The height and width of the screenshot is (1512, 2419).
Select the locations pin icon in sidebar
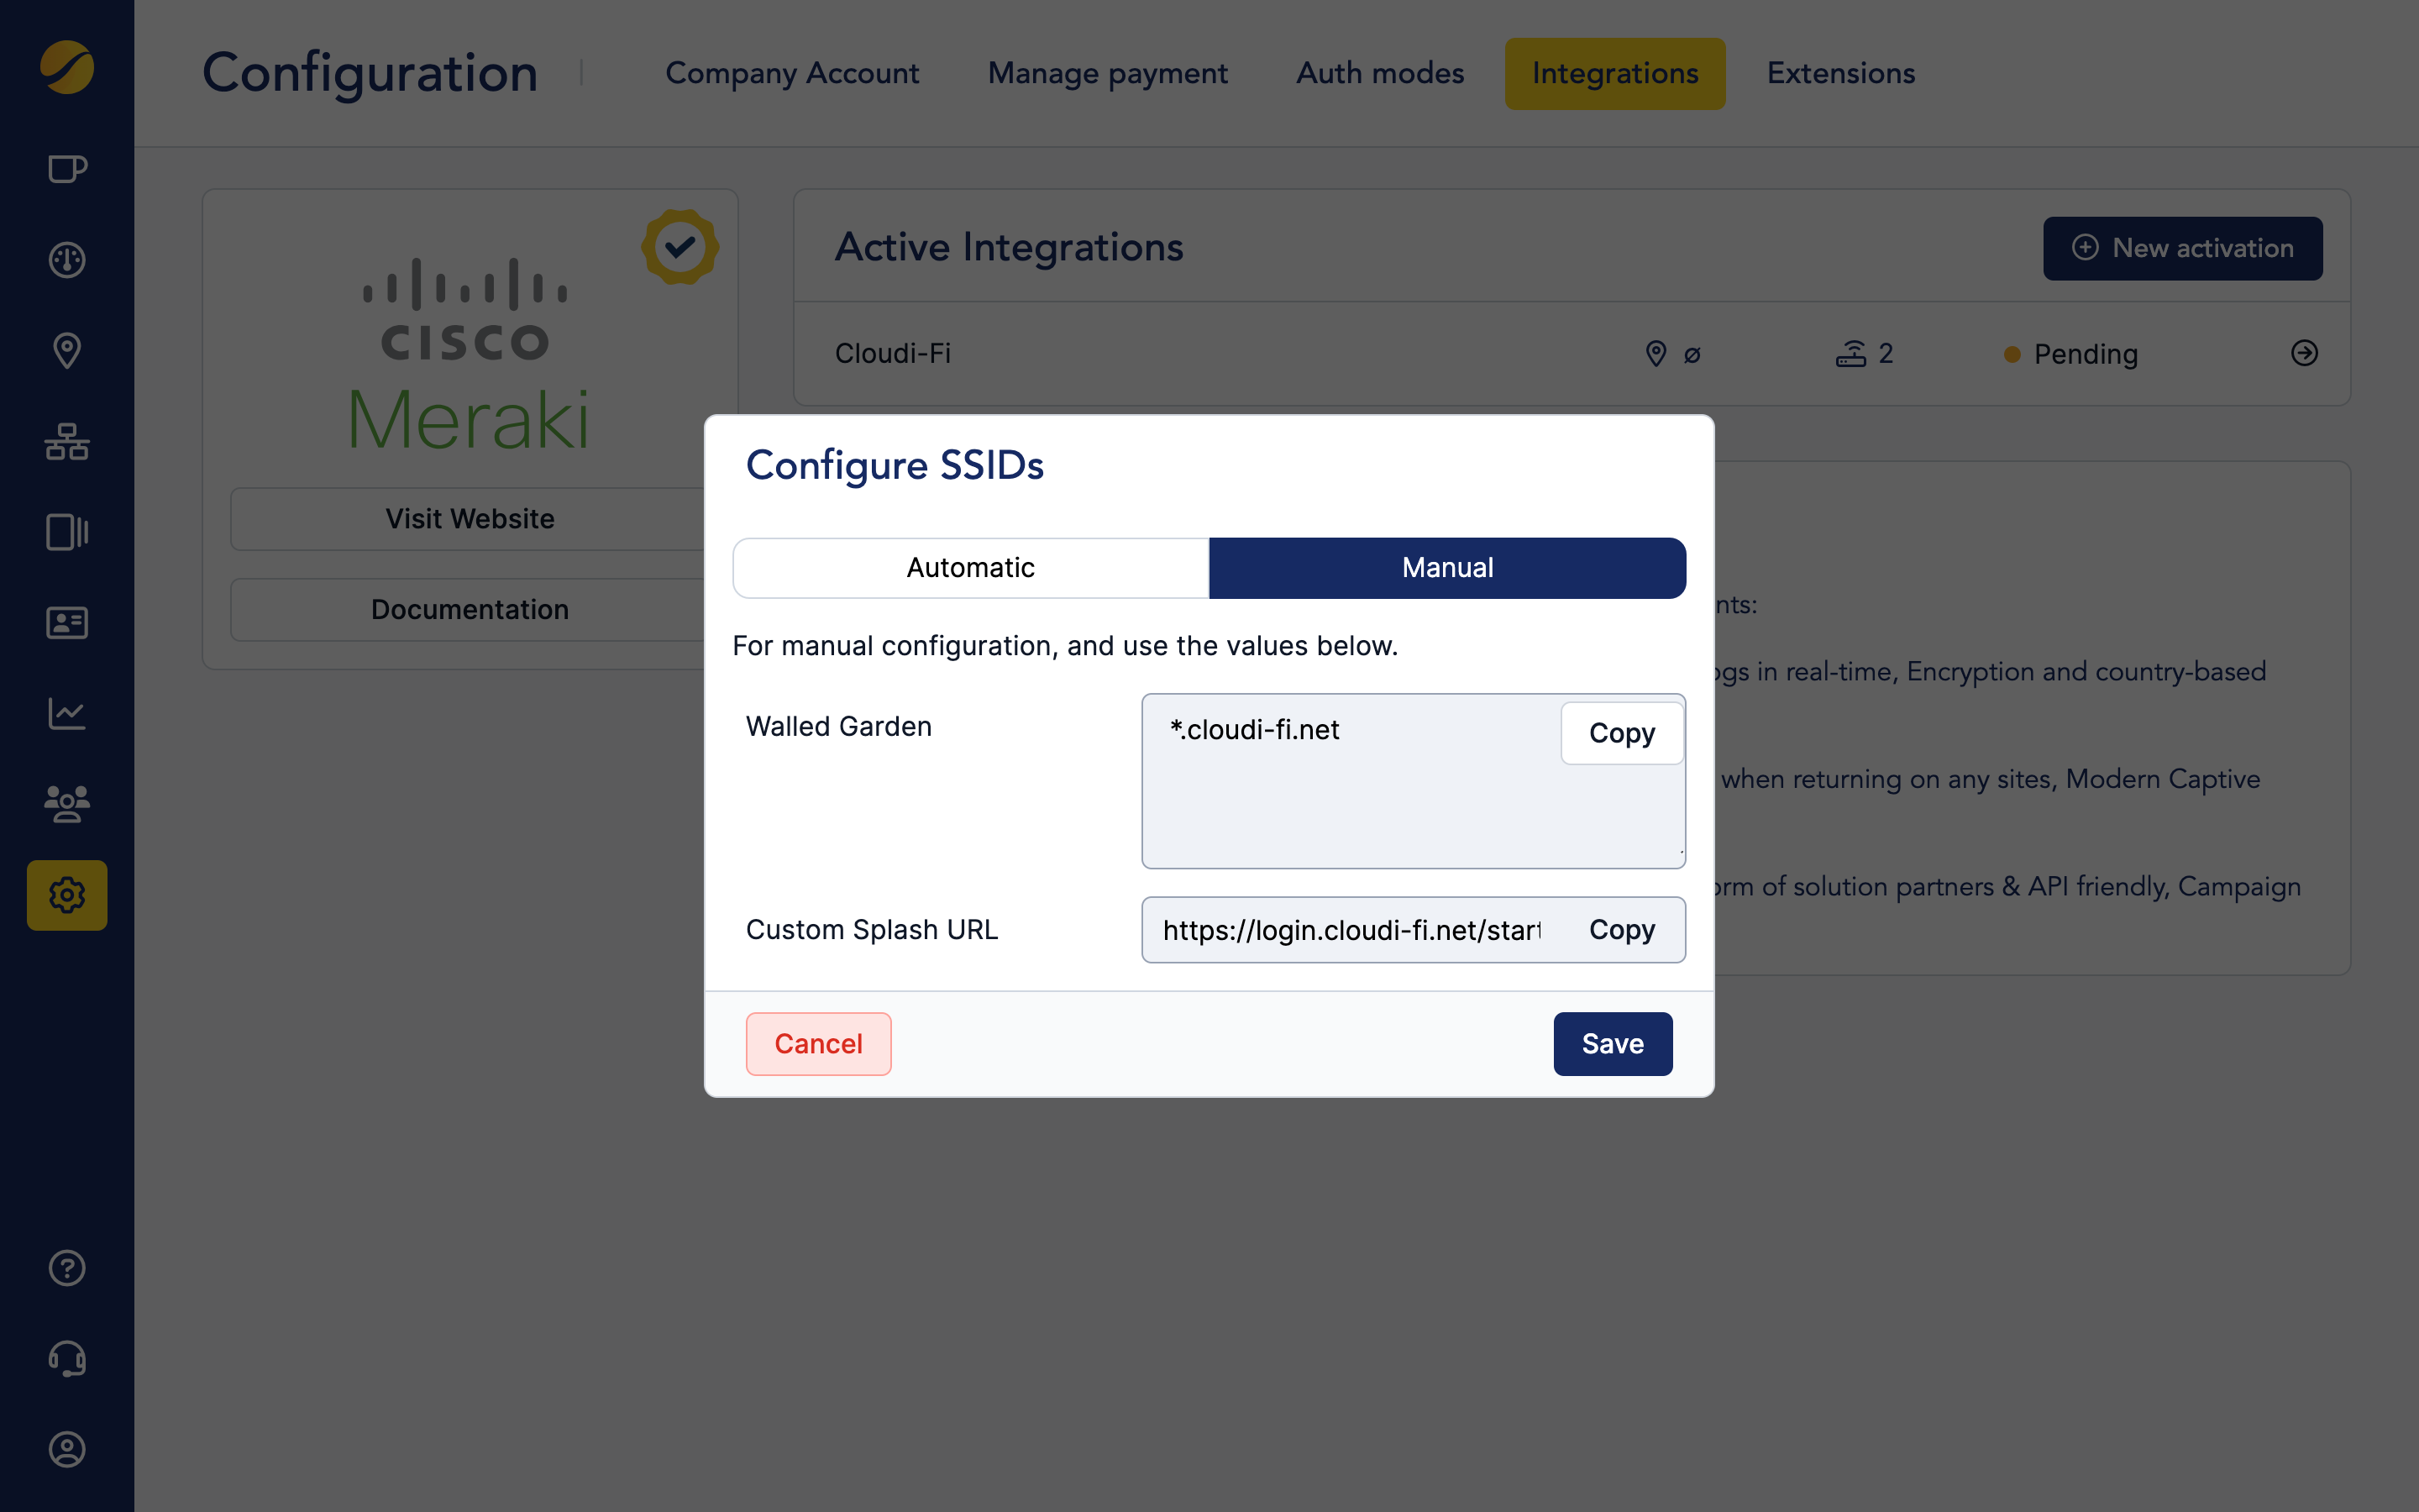66,350
